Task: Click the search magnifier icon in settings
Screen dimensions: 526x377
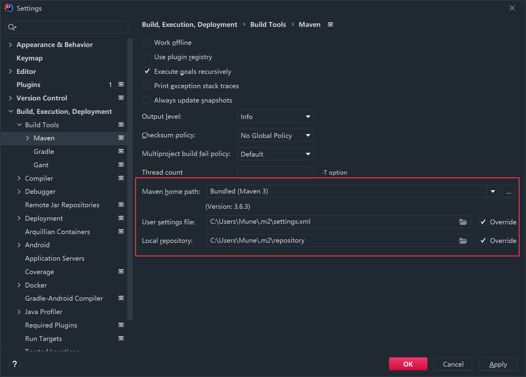Action: (x=12, y=27)
